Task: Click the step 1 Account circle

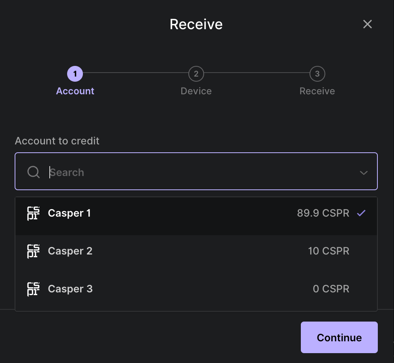Action: 75,73
